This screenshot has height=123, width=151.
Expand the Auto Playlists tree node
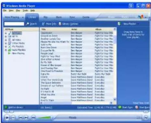[x=6, y=50]
